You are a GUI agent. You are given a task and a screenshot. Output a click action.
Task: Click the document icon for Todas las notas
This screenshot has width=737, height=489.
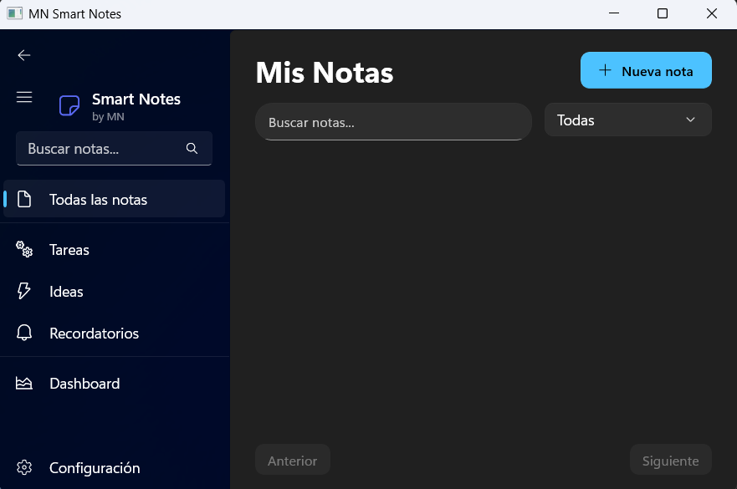tap(24, 199)
